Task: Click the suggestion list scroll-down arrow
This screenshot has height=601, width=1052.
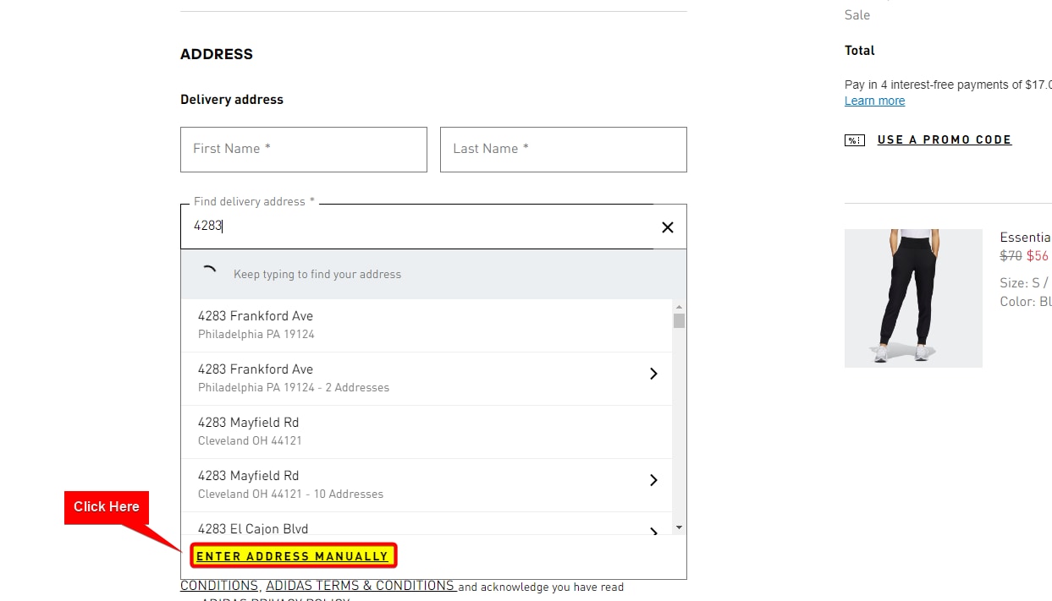Action: [x=679, y=527]
